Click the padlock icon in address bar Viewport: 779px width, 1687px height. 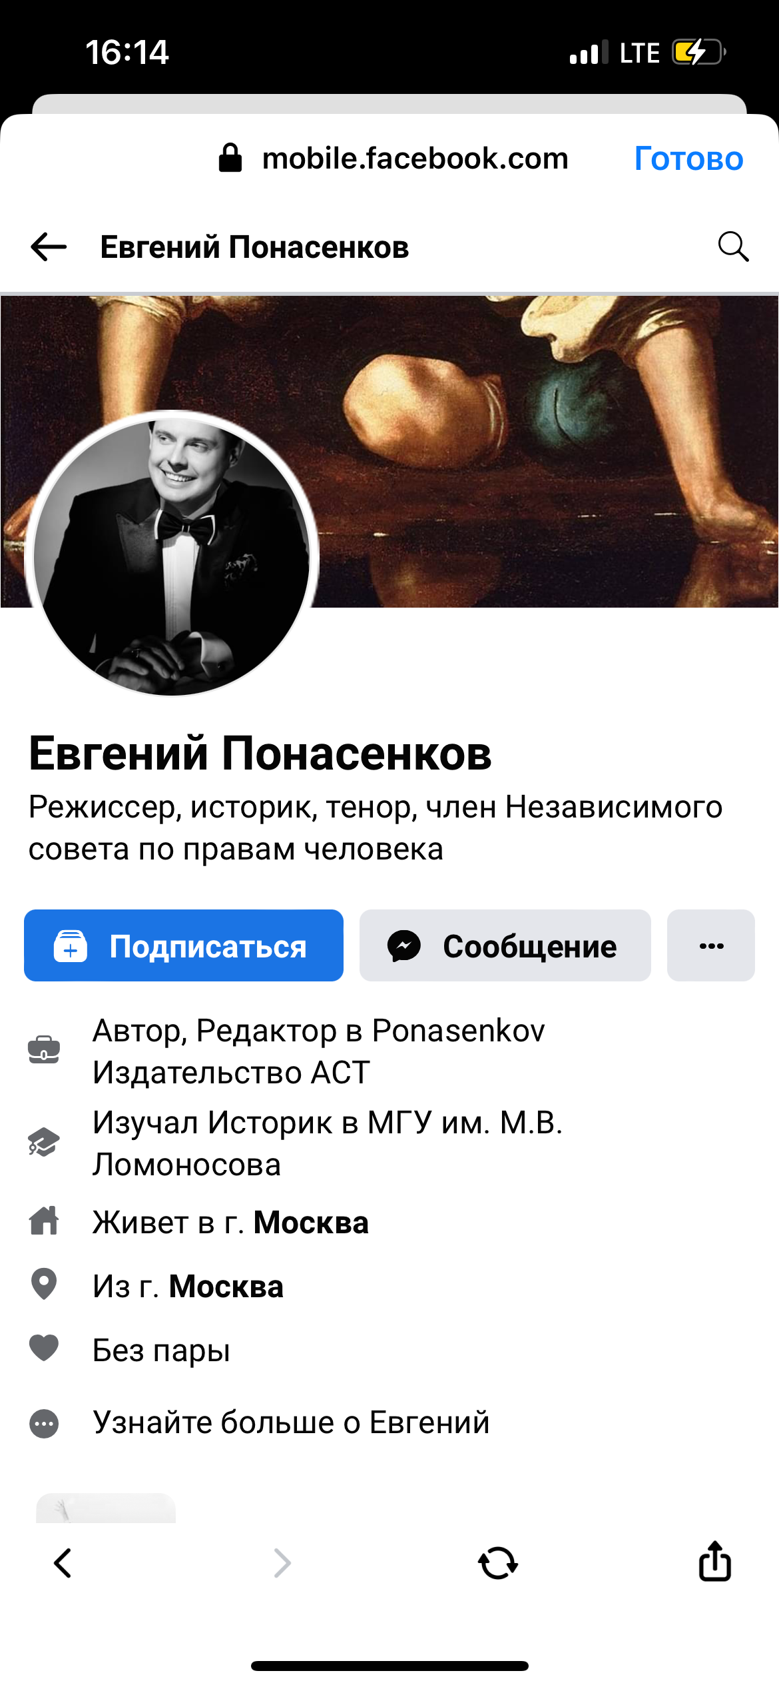coord(230,158)
